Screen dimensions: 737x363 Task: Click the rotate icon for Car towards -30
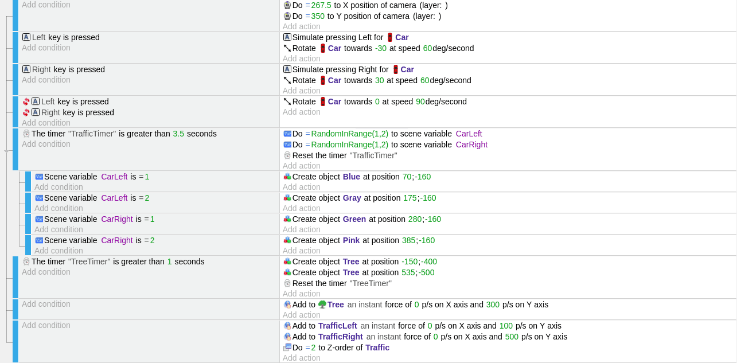point(287,48)
